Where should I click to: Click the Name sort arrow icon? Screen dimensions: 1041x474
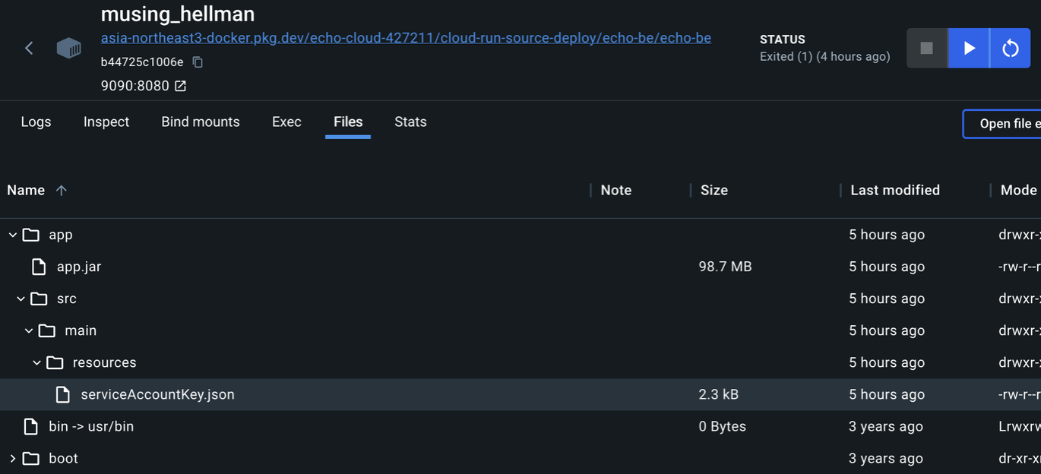click(x=62, y=191)
